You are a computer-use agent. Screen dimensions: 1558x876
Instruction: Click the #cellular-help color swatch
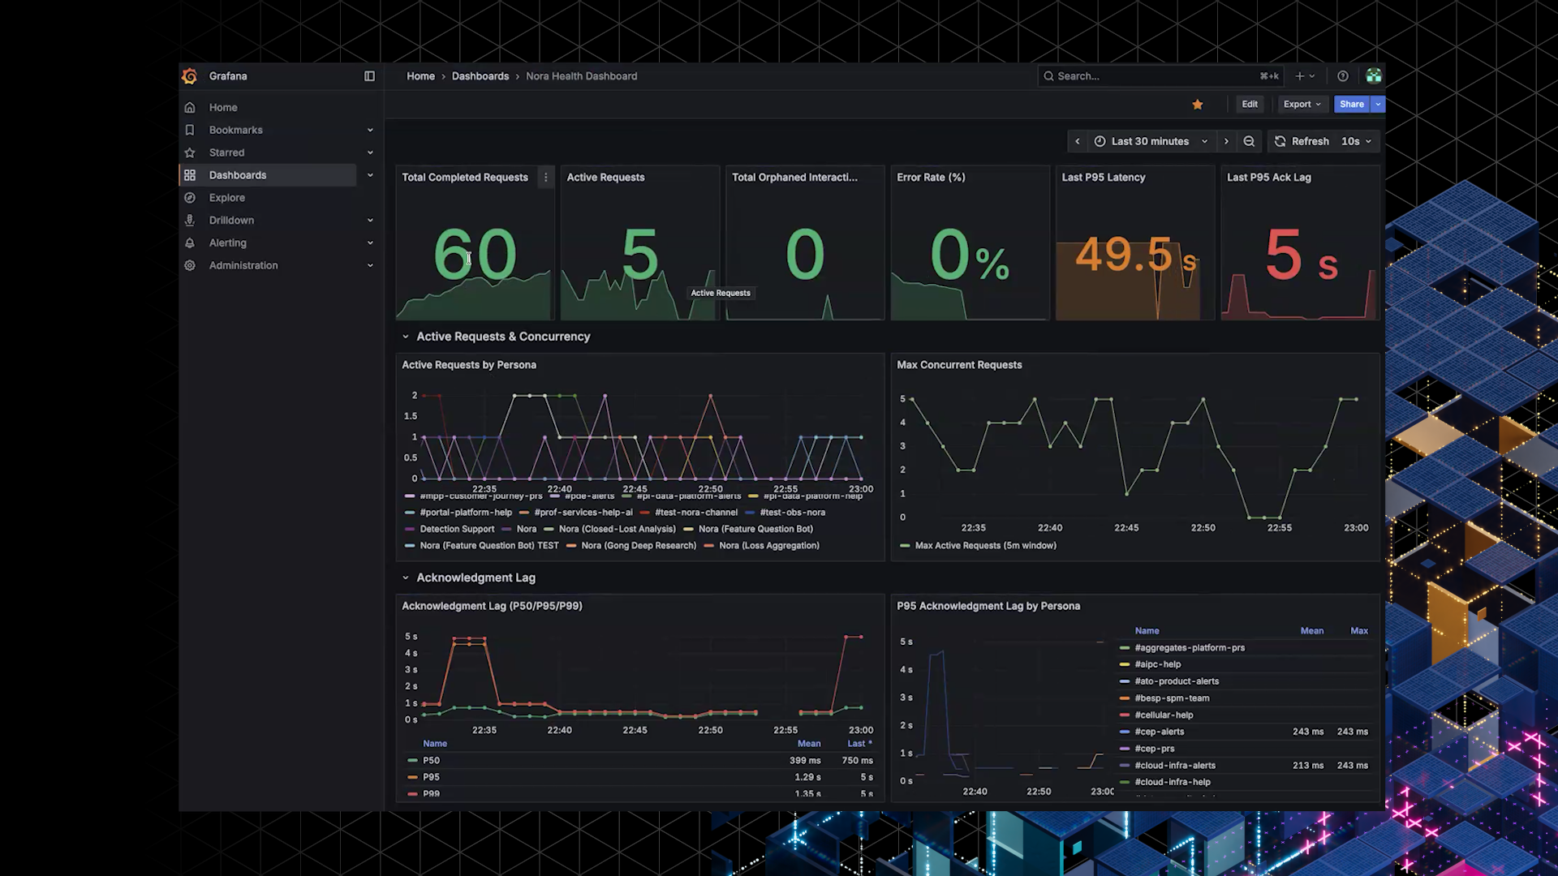tap(1125, 715)
